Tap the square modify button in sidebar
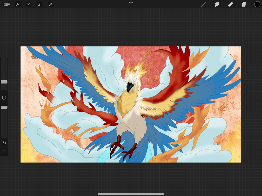The height and width of the screenshot is (196, 262). pos(4,98)
